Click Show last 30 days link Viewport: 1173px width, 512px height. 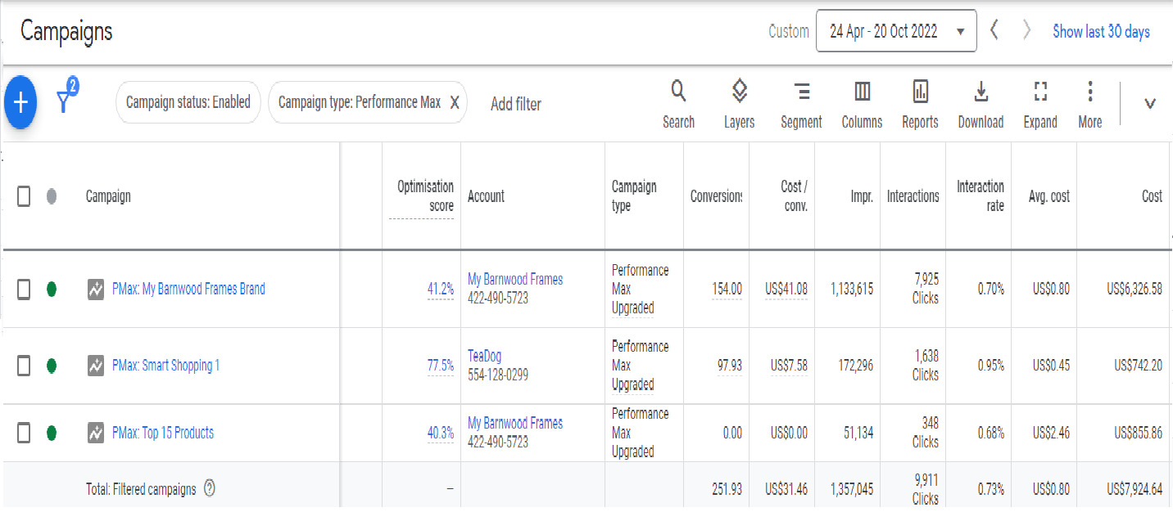(x=1101, y=32)
